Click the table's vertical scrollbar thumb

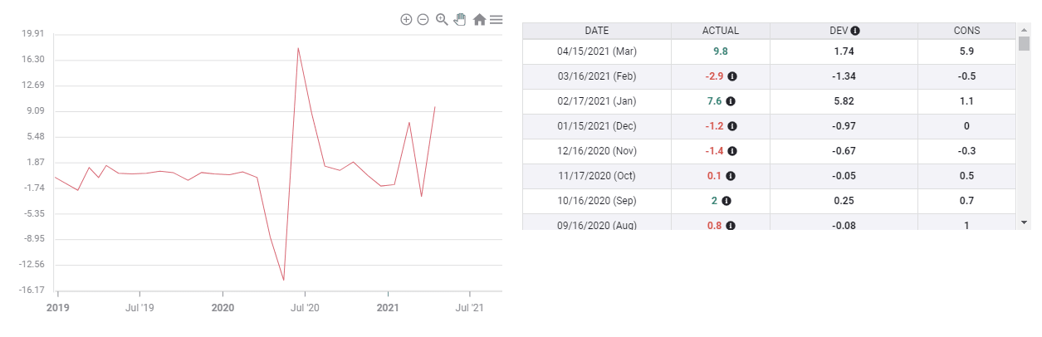(1024, 44)
